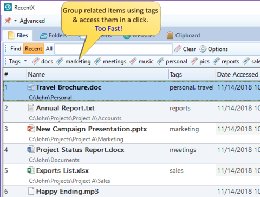Open the Clipboard tab
This screenshot has height=197, width=260.
pos(184,35)
